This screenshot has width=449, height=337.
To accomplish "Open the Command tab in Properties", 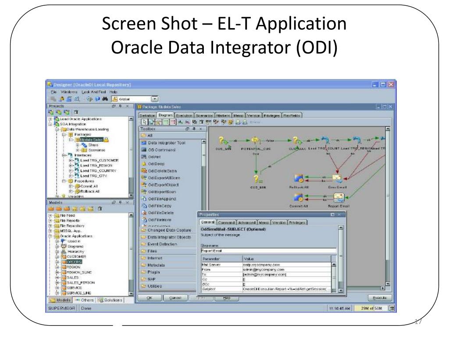I will [226, 222].
